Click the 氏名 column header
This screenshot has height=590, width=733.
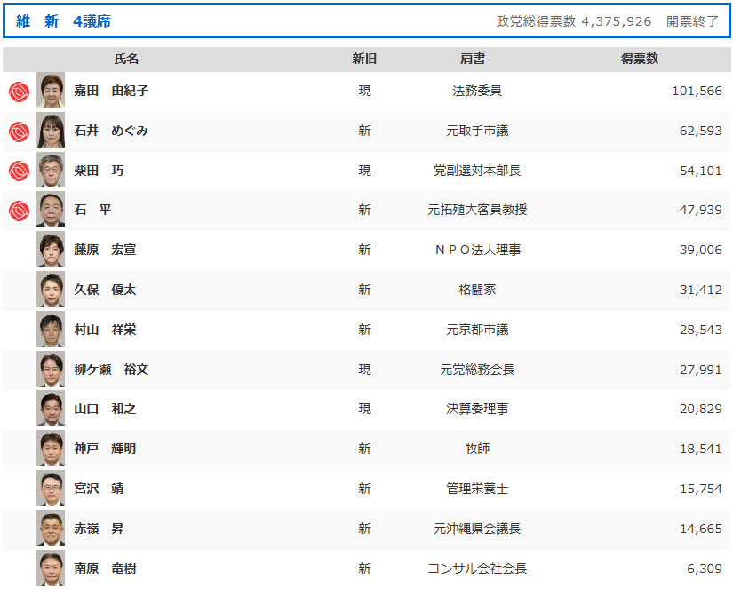tap(127, 59)
